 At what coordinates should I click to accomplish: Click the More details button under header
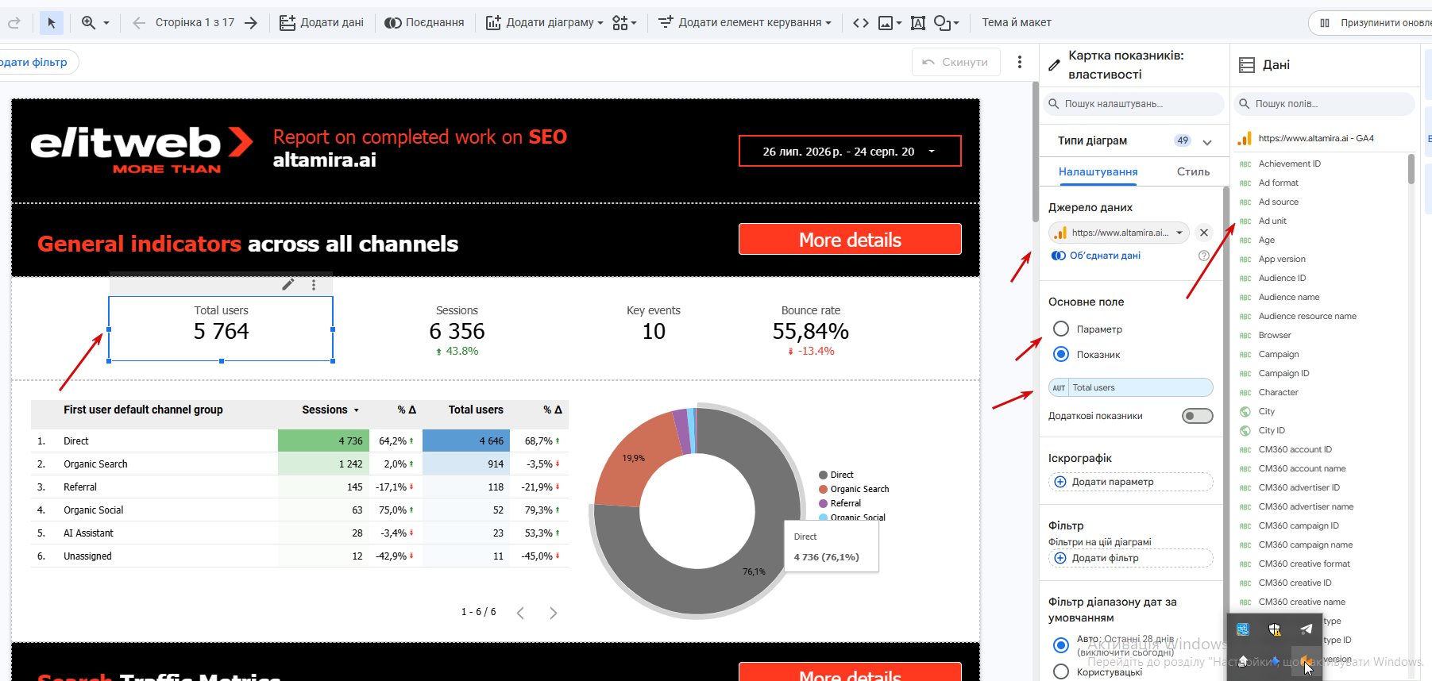click(850, 239)
